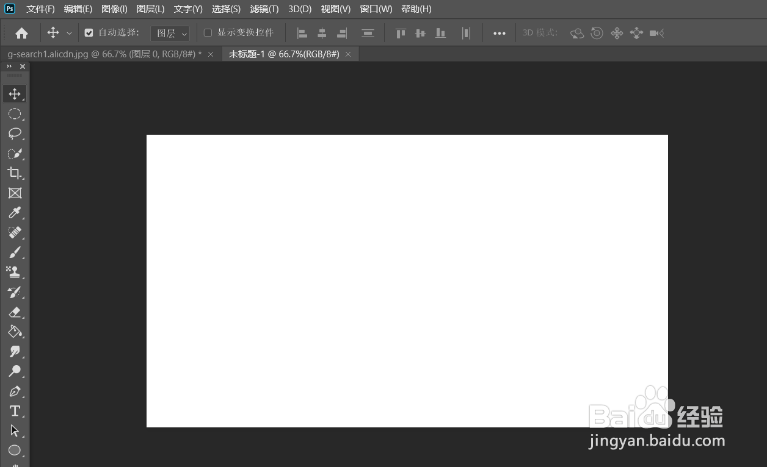Select the Brush tool

click(x=15, y=252)
